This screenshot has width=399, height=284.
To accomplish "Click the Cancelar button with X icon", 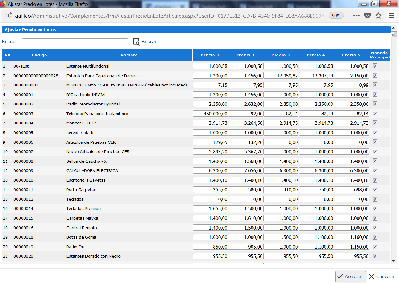I will coord(382,277).
